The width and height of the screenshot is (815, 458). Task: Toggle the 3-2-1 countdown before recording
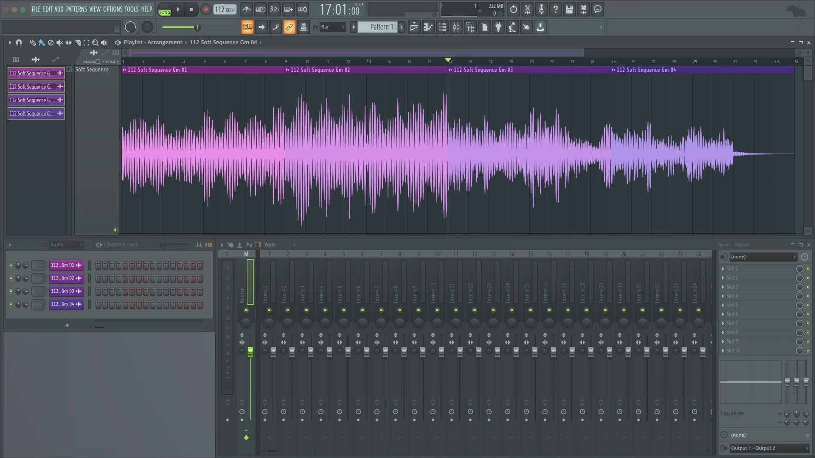(274, 9)
